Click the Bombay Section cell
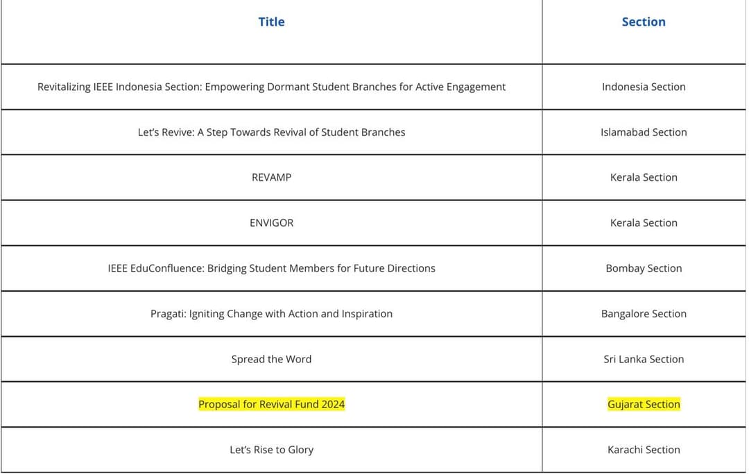Screen dimensions: 749x474 644,268
